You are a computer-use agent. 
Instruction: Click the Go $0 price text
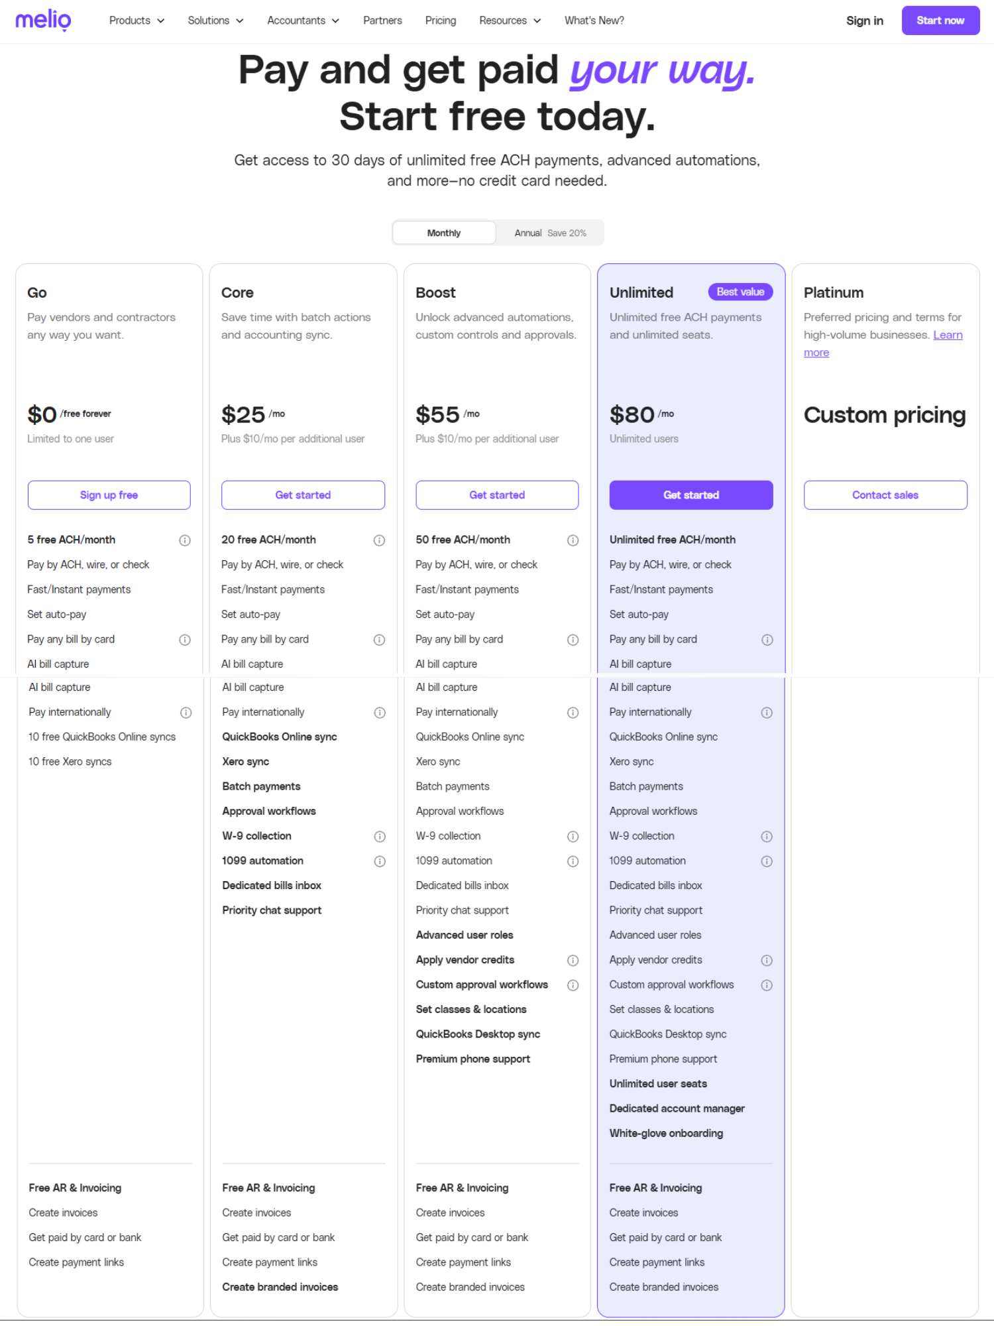(x=42, y=415)
